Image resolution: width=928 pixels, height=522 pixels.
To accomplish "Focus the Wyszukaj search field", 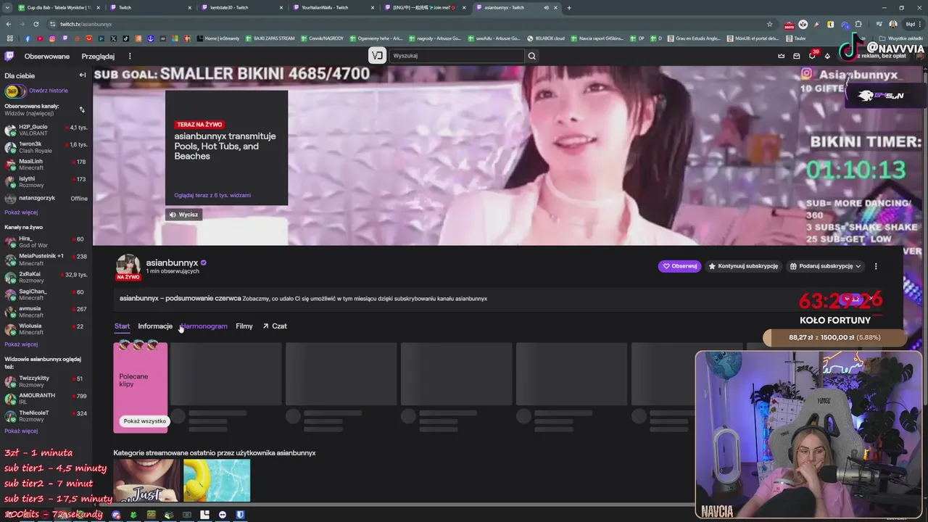I will click(x=457, y=56).
